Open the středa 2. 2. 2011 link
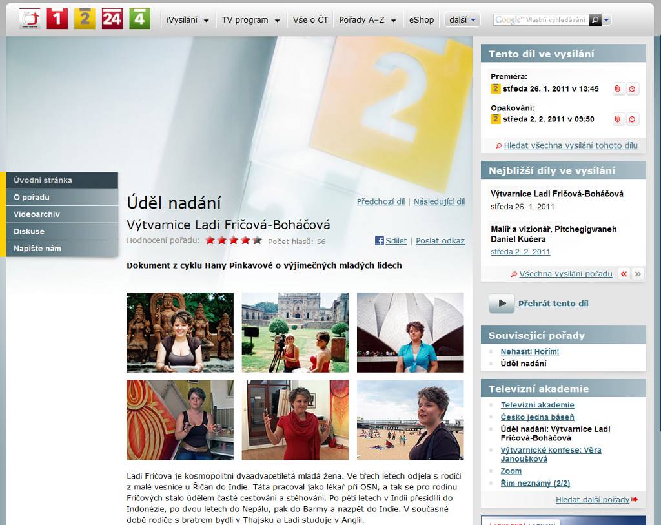 520,252
